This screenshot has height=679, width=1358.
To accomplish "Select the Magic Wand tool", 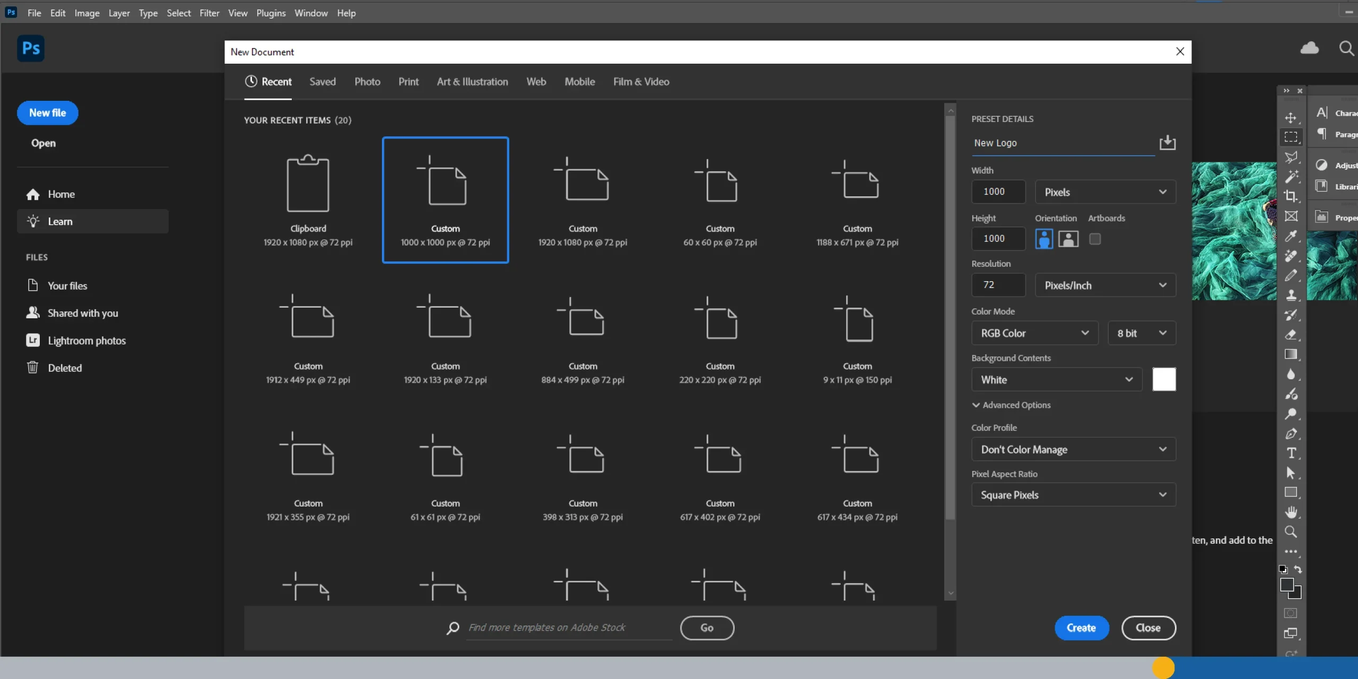I will pos(1291,177).
